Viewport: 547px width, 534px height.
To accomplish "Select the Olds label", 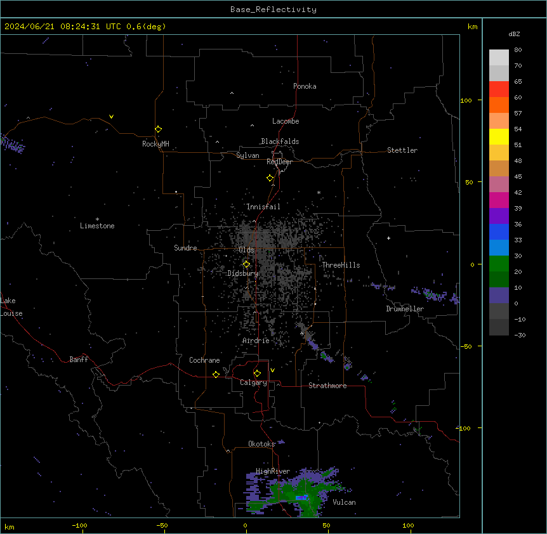I will tap(246, 250).
